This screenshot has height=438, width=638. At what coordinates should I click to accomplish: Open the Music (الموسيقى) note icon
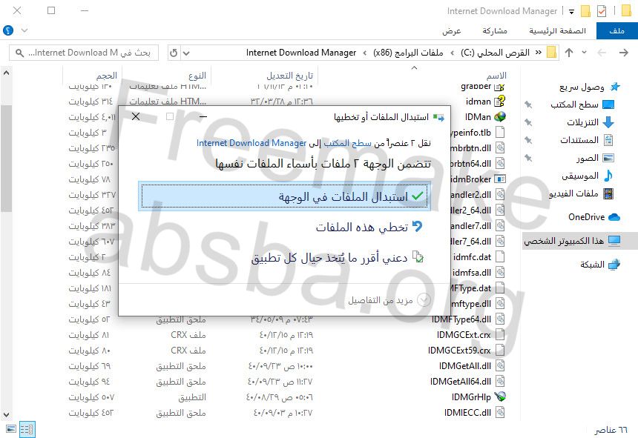pyautogui.click(x=608, y=176)
